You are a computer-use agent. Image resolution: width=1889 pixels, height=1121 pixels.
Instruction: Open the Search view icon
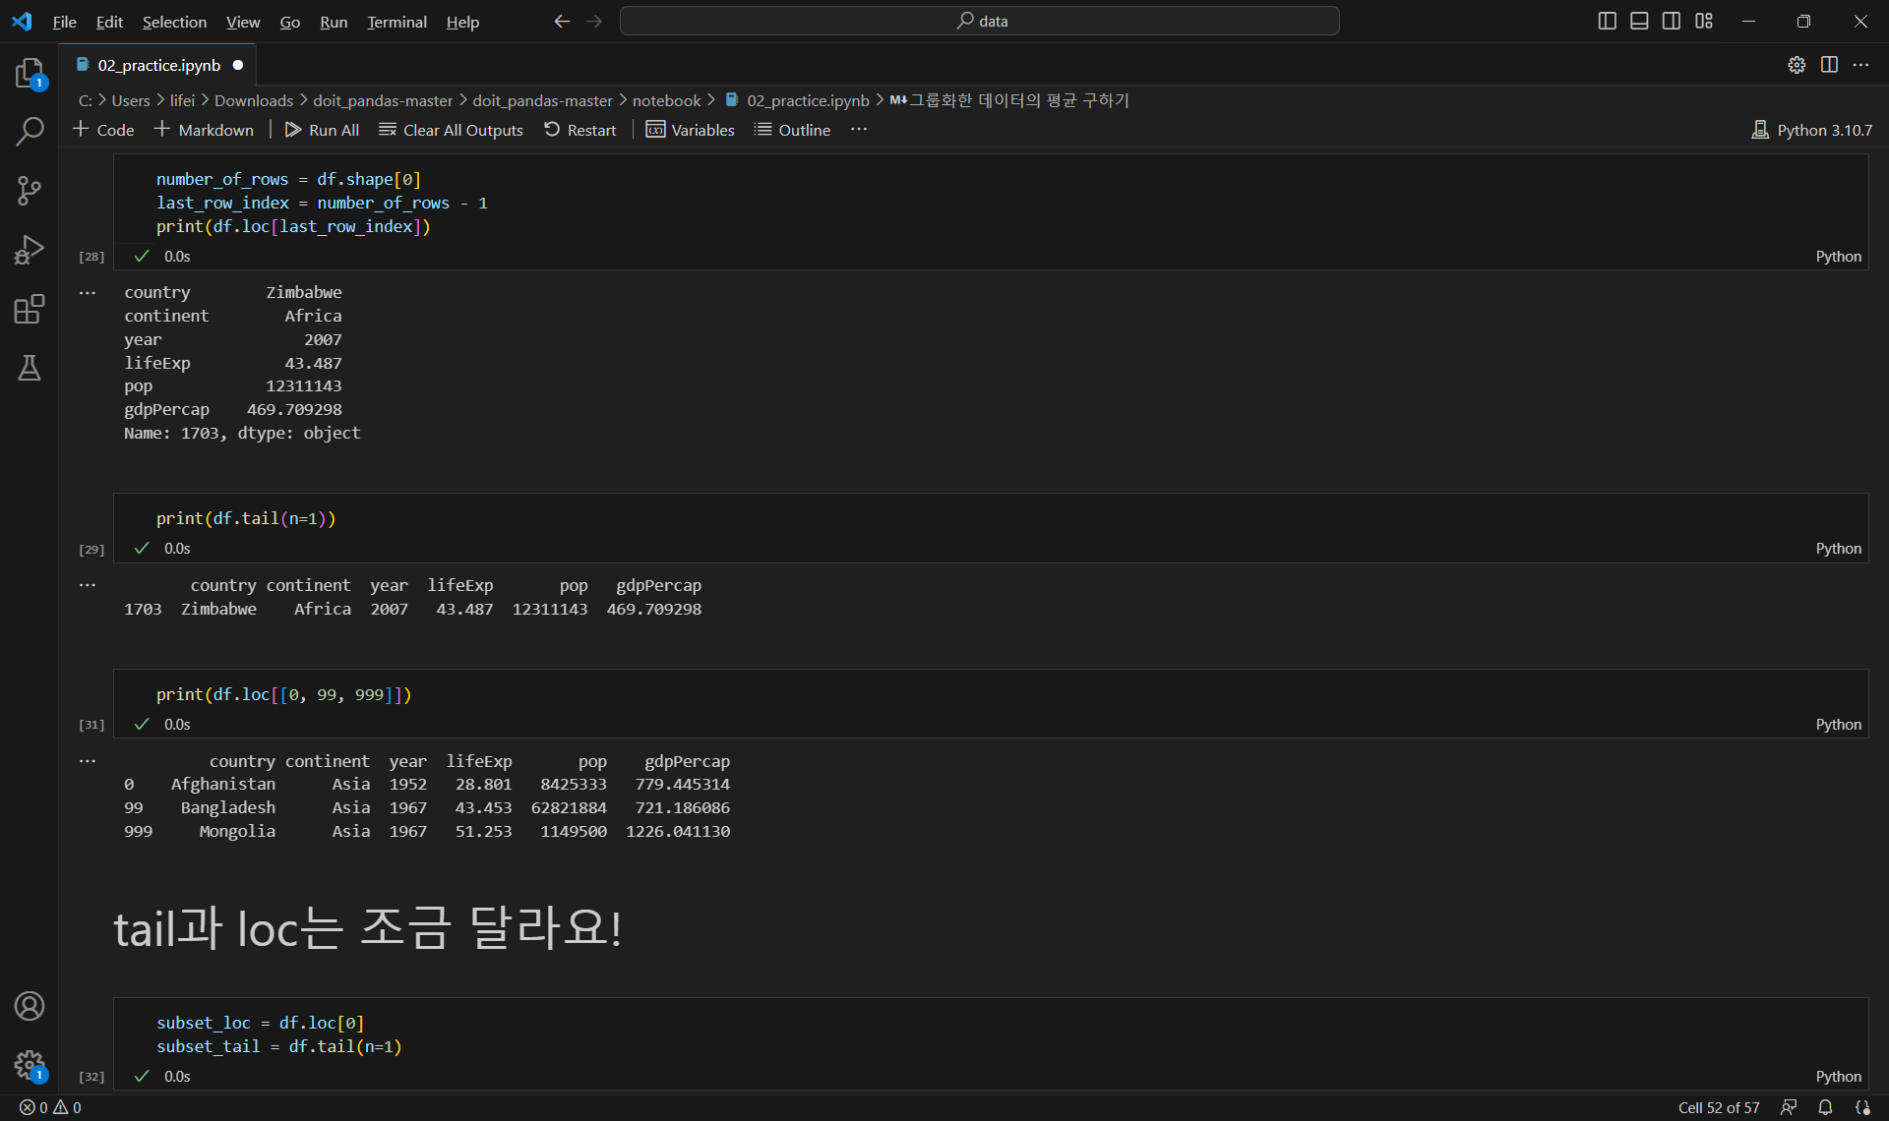30,132
